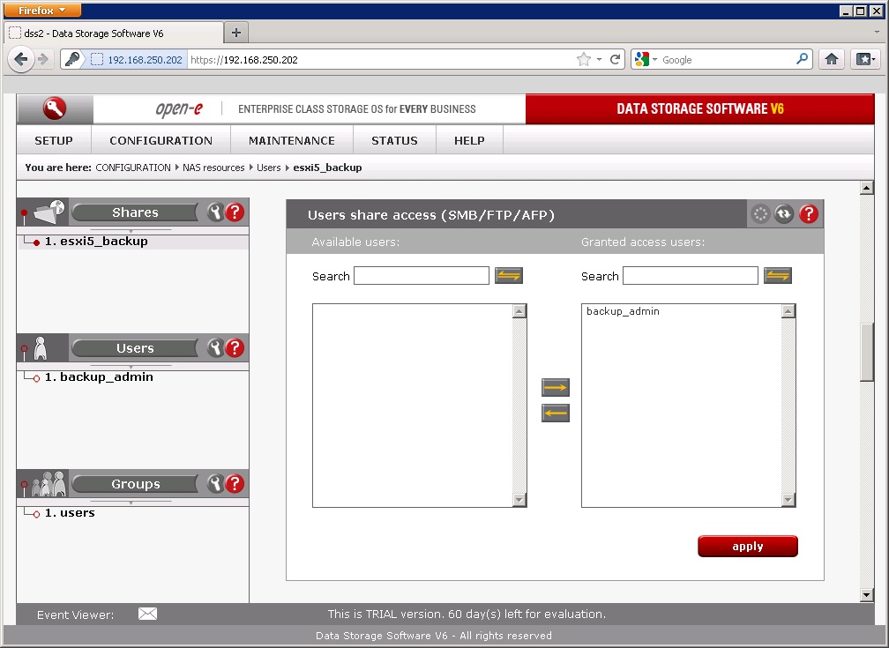Viewport: 889px width, 648px height.
Task: Click granted users list scroll down arrow
Action: (788, 500)
